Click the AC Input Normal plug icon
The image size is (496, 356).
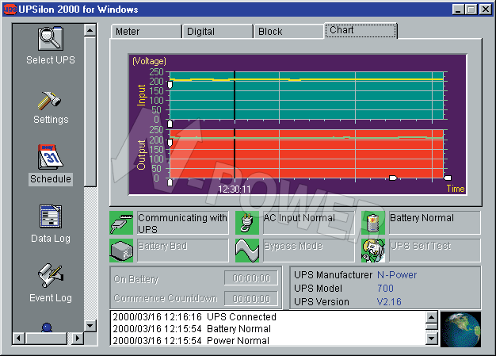[248, 223]
